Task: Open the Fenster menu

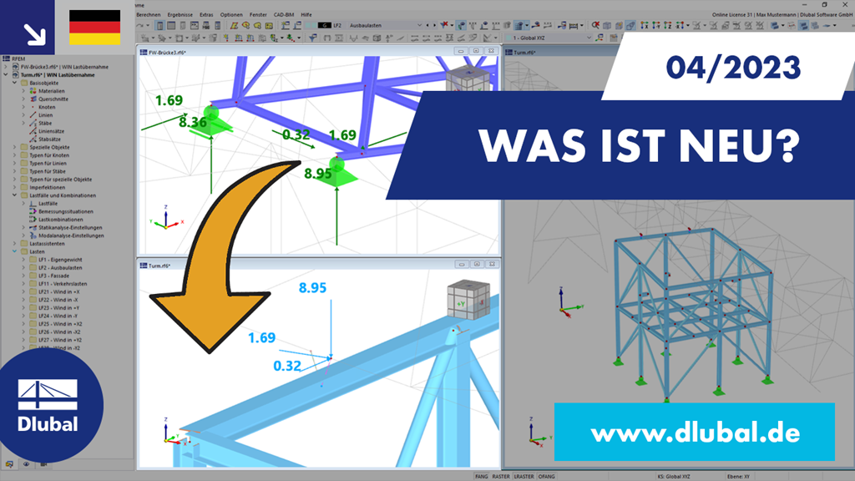Action: coord(258,15)
